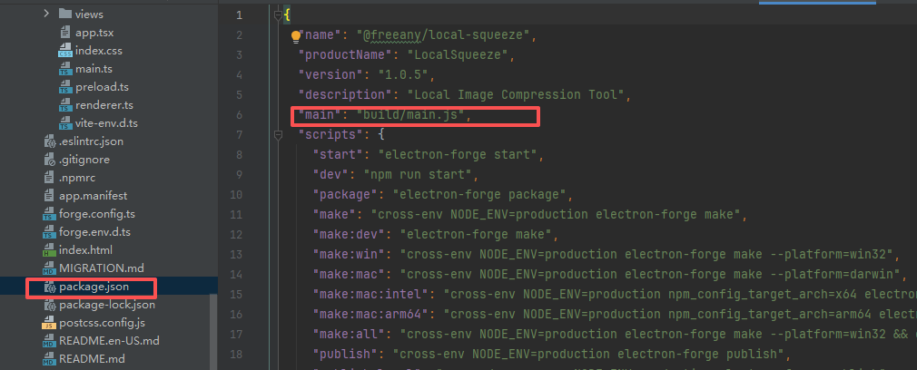Viewport: 917px width, 370px height.
Task: Open main.ts file
Action: 94,68
